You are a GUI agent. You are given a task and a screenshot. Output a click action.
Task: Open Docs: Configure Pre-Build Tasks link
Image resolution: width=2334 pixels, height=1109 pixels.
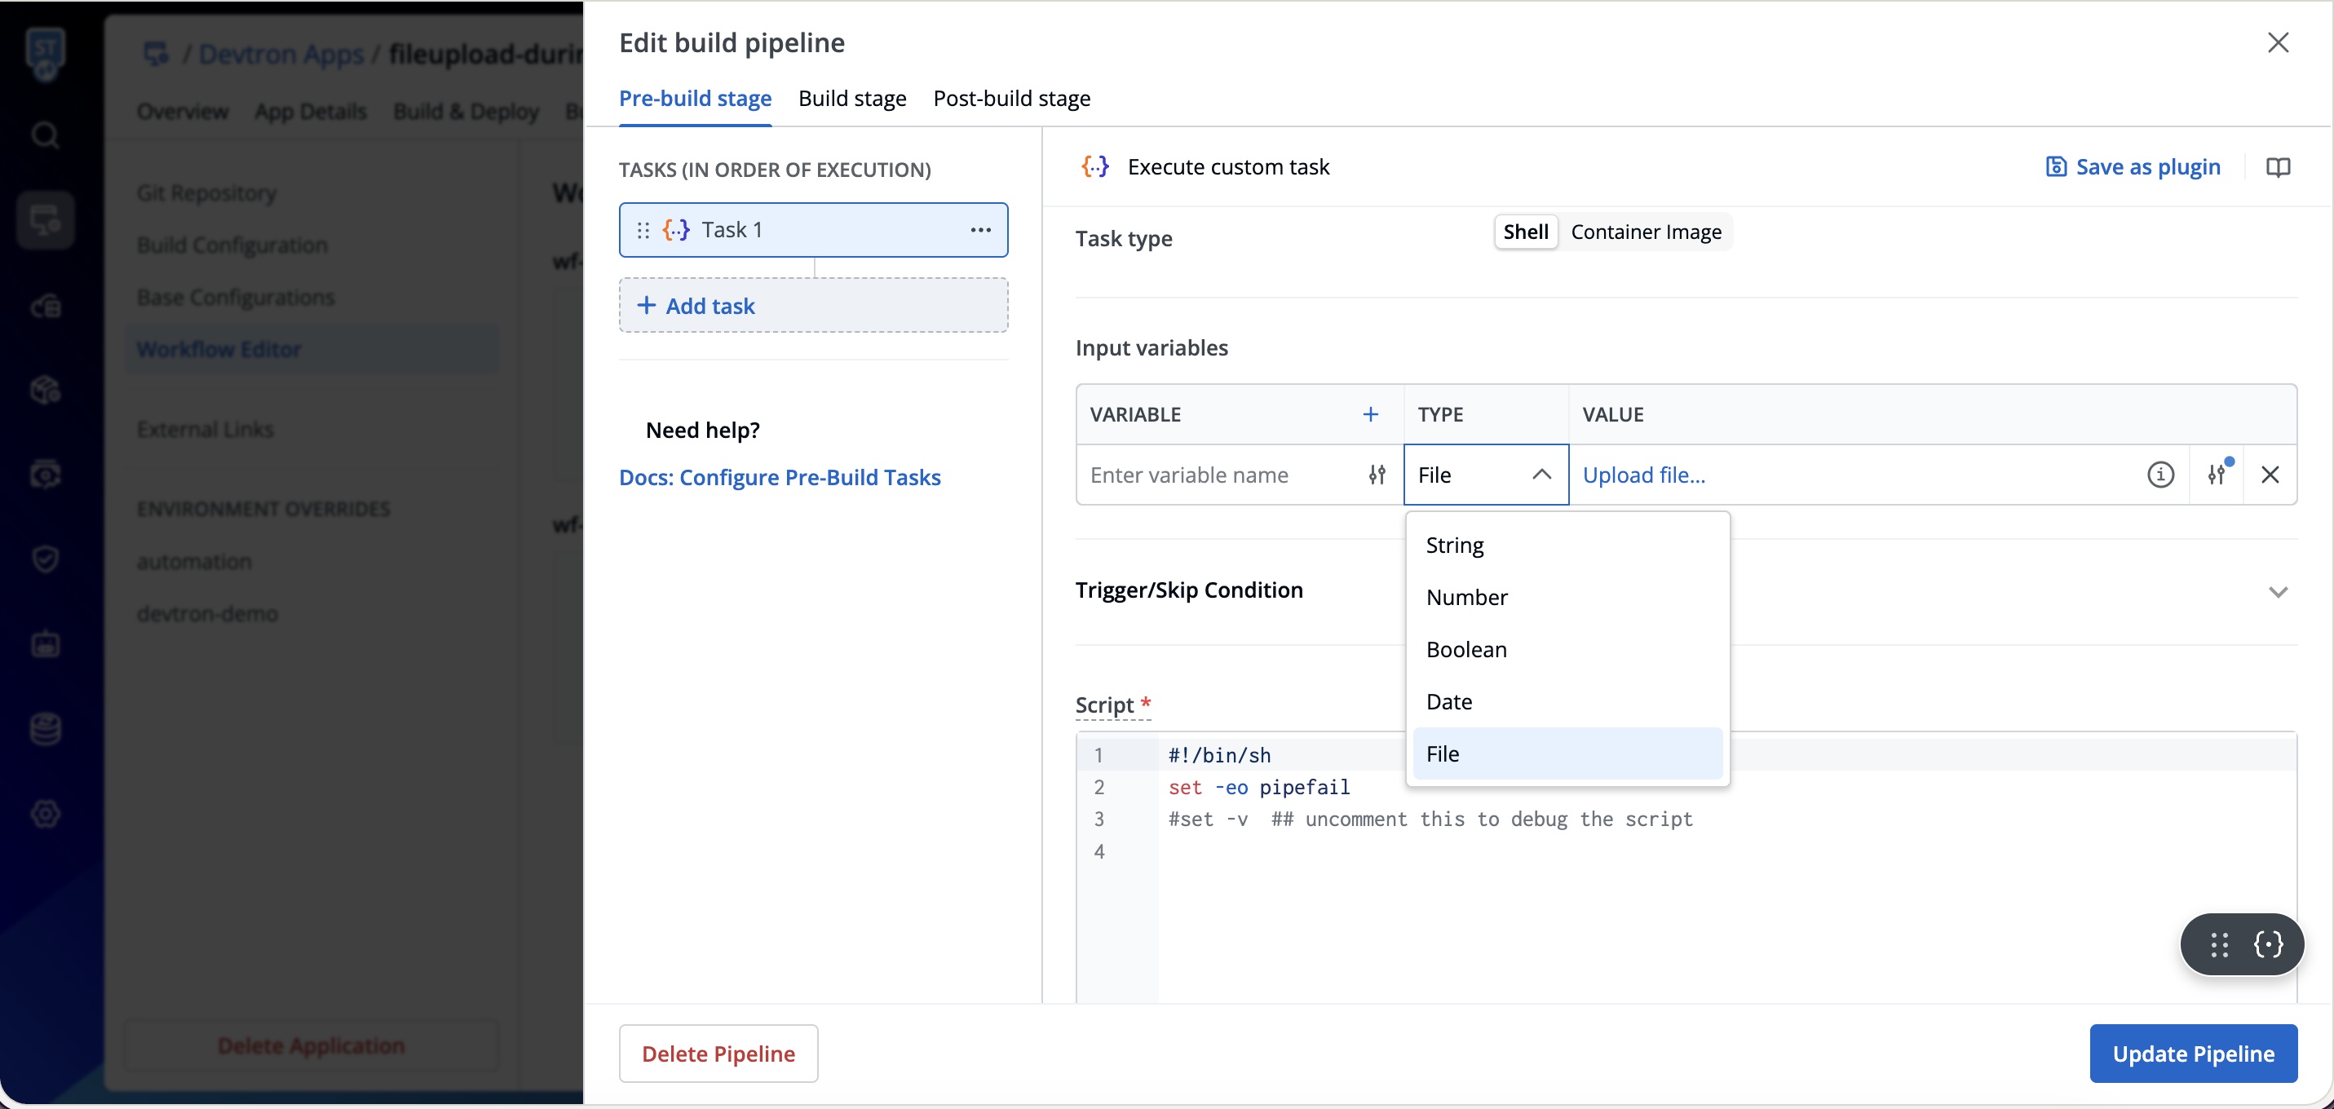pyautogui.click(x=779, y=478)
